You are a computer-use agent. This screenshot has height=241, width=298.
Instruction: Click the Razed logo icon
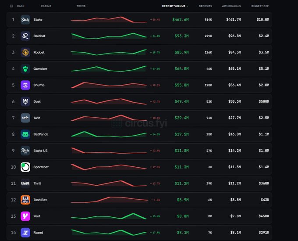[25, 232]
